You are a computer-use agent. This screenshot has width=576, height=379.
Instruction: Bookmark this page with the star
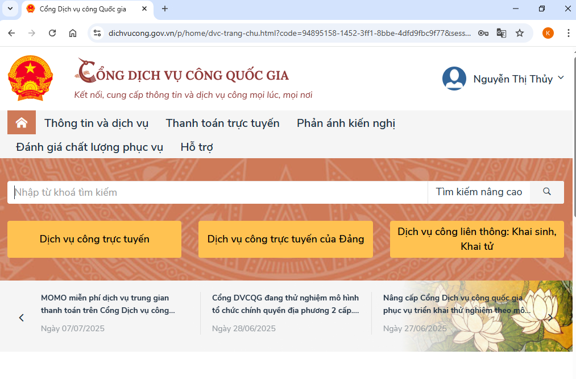(520, 33)
